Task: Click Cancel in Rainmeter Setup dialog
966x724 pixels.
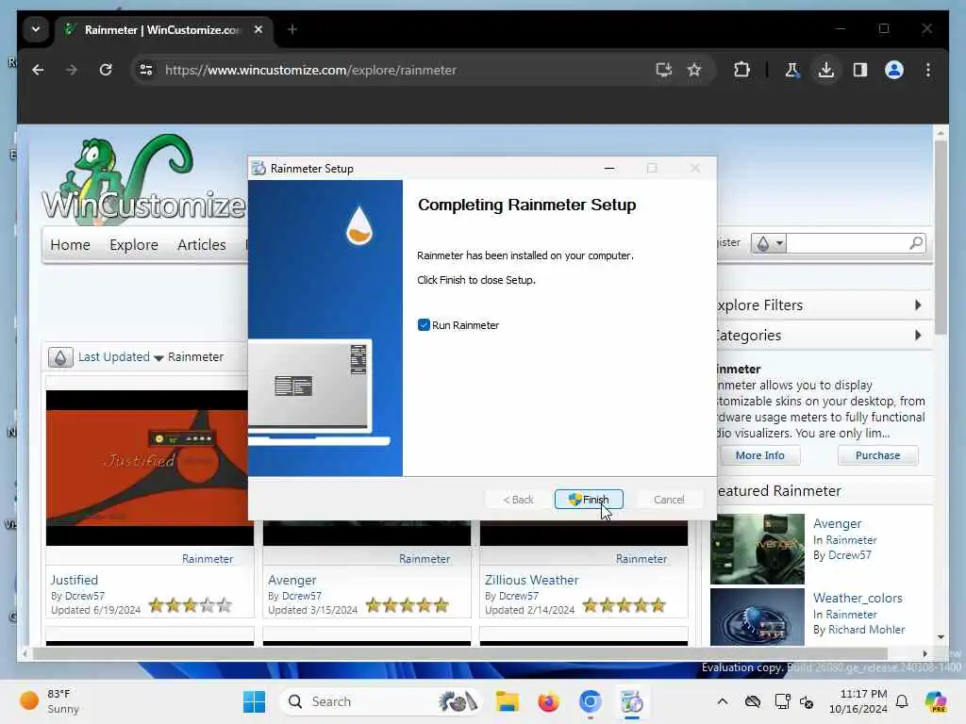Action: point(669,500)
